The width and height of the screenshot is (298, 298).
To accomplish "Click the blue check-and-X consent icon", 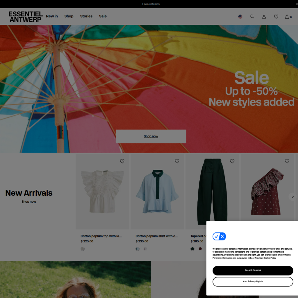I will (219, 236).
